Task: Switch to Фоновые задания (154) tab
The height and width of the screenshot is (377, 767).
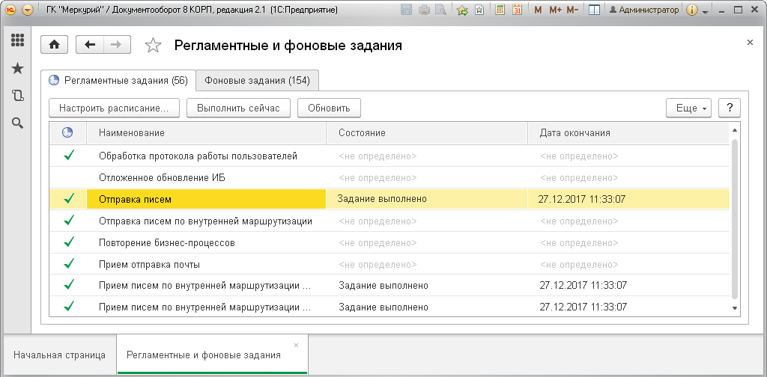Action: pos(258,81)
